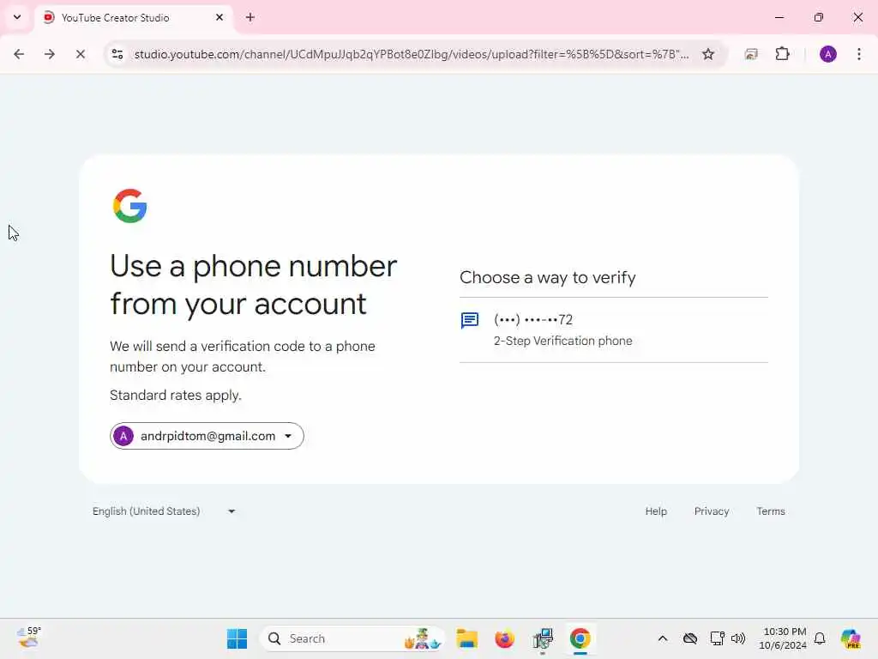The height and width of the screenshot is (659, 878).
Task: Open the Windows Start menu
Action: (x=237, y=638)
